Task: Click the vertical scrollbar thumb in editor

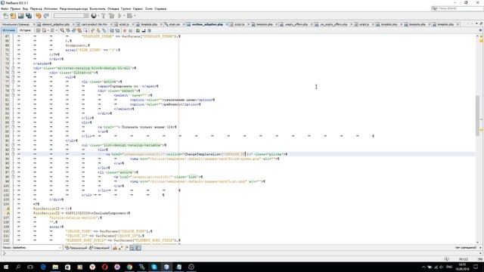Action: pyautogui.click(x=477, y=116)
